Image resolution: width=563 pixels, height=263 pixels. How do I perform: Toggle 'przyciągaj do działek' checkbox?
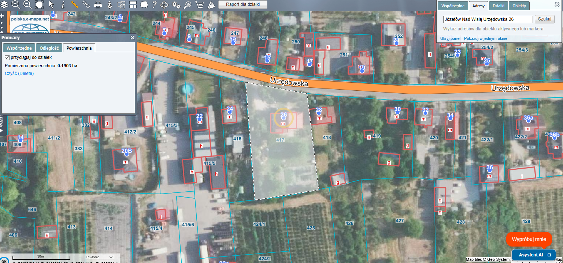point(7,57)
